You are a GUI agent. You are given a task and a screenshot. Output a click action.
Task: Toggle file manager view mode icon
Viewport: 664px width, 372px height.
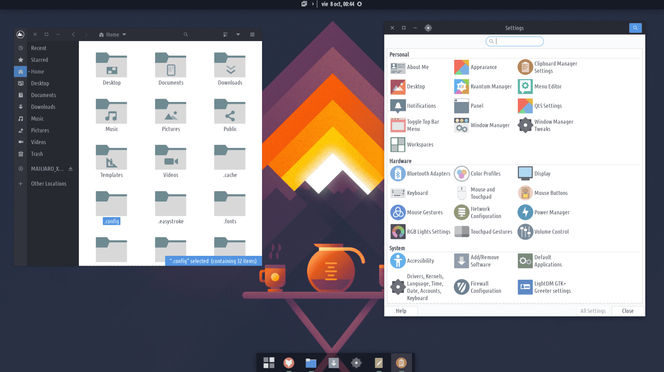tap(225, 34)
